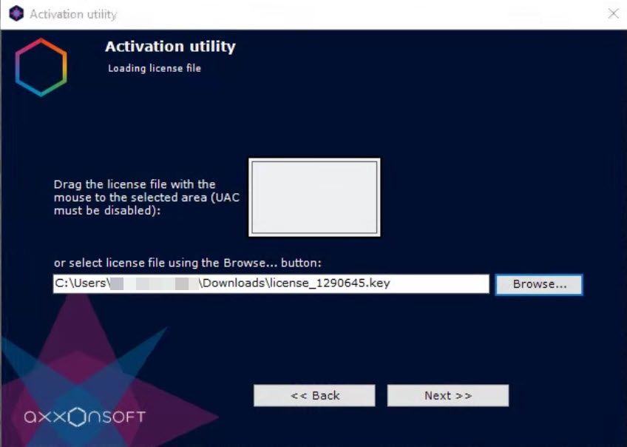This screenshot has width=627, height=447.
Task: Click the empty title bar area
Action: (x=360, y=14)
